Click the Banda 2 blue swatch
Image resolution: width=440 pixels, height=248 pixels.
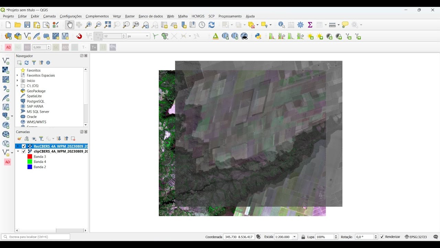(30, 167)
